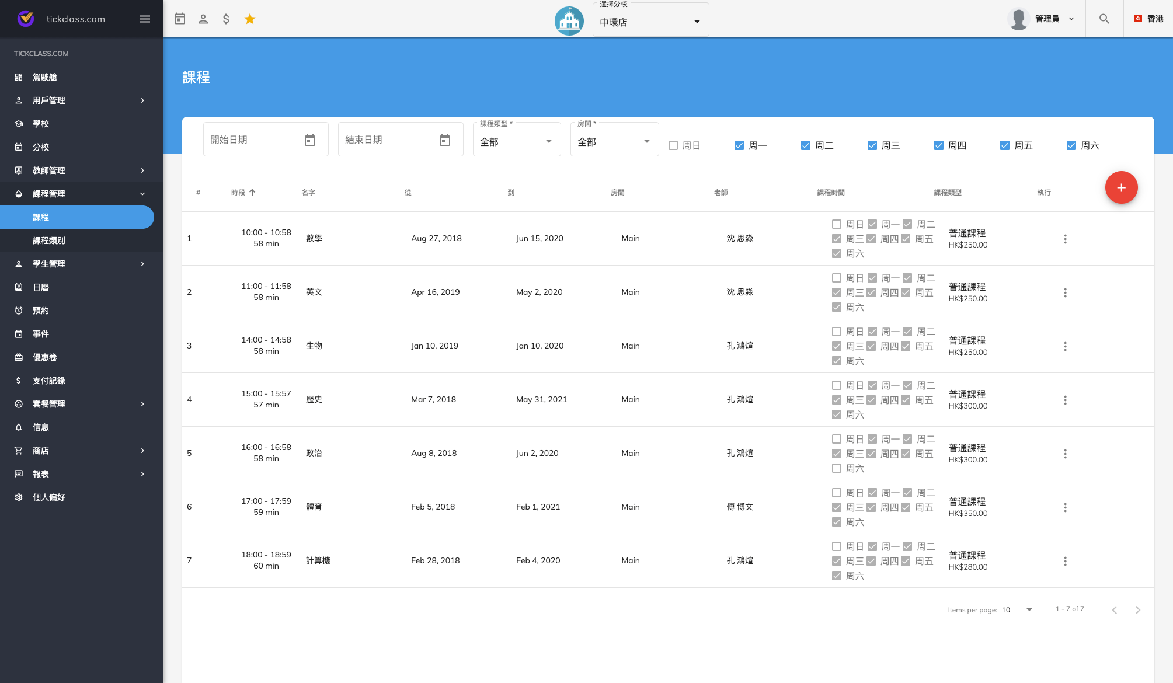This screenshot has width=1173, height=683.
Task: Uncheck the 周四 filter checkbox
Action: pyautogui.click(x=939, y=145)
